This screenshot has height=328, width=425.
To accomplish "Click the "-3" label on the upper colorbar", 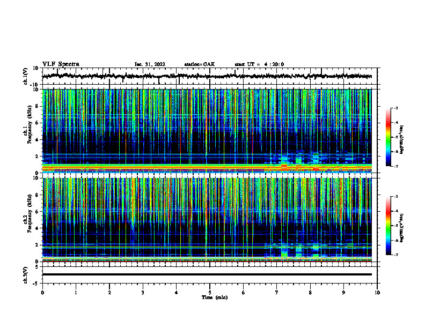I will click(x=396, y=108).
